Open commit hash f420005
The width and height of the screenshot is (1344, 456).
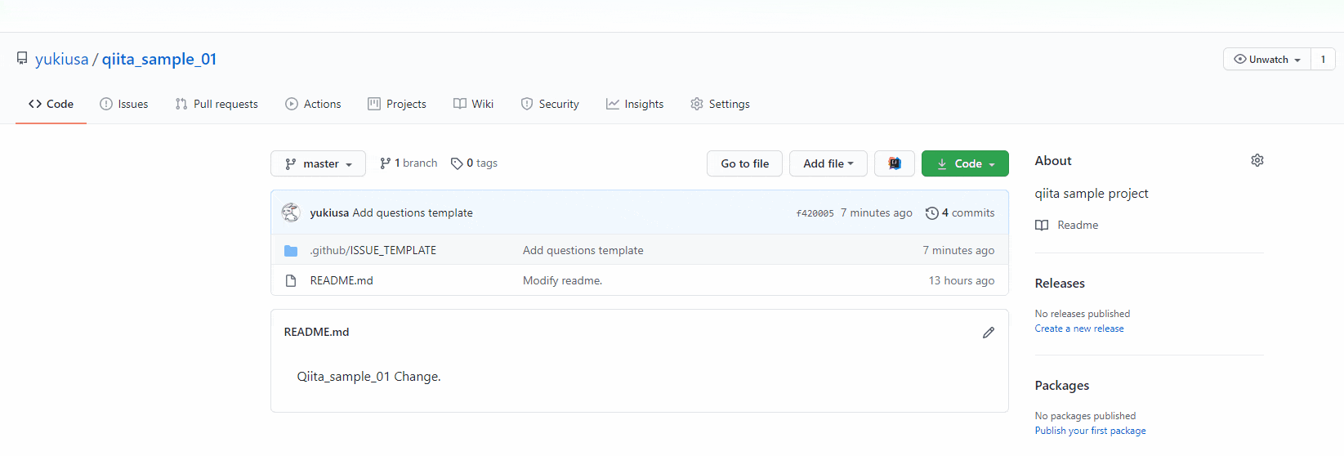(x=815, y=213)
